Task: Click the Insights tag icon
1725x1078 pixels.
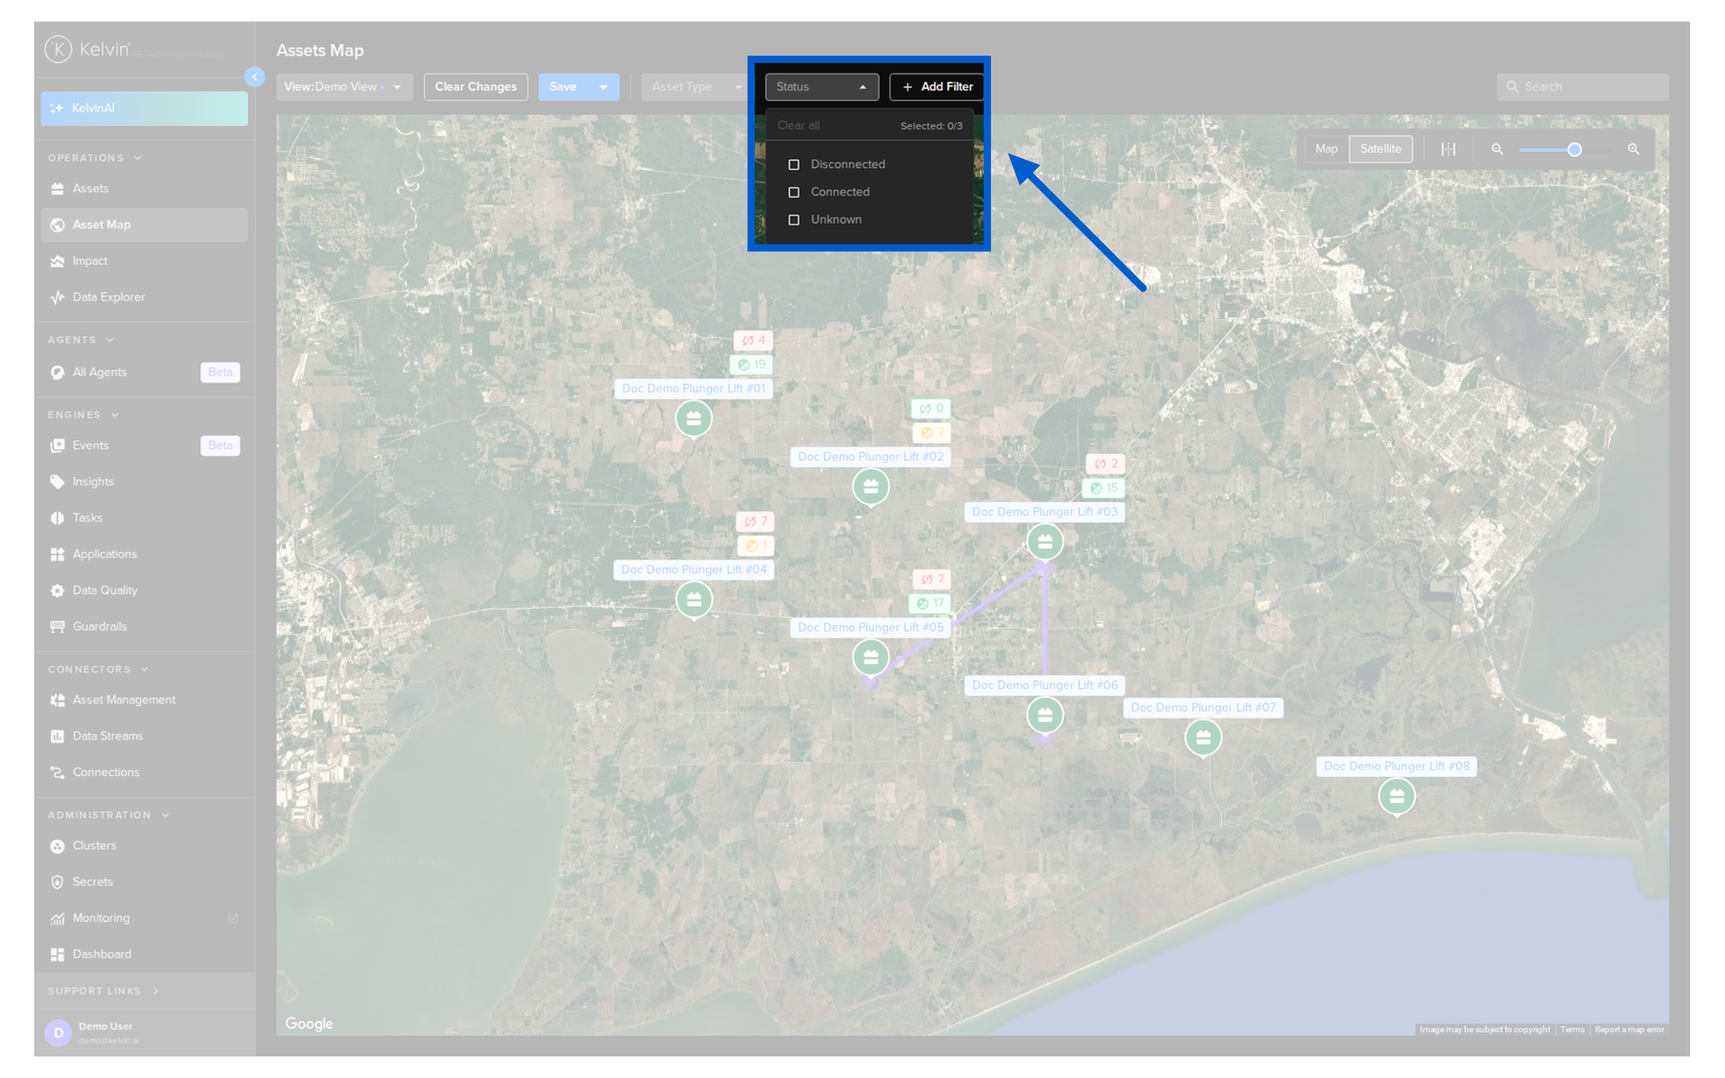Action: pos(57,482)
